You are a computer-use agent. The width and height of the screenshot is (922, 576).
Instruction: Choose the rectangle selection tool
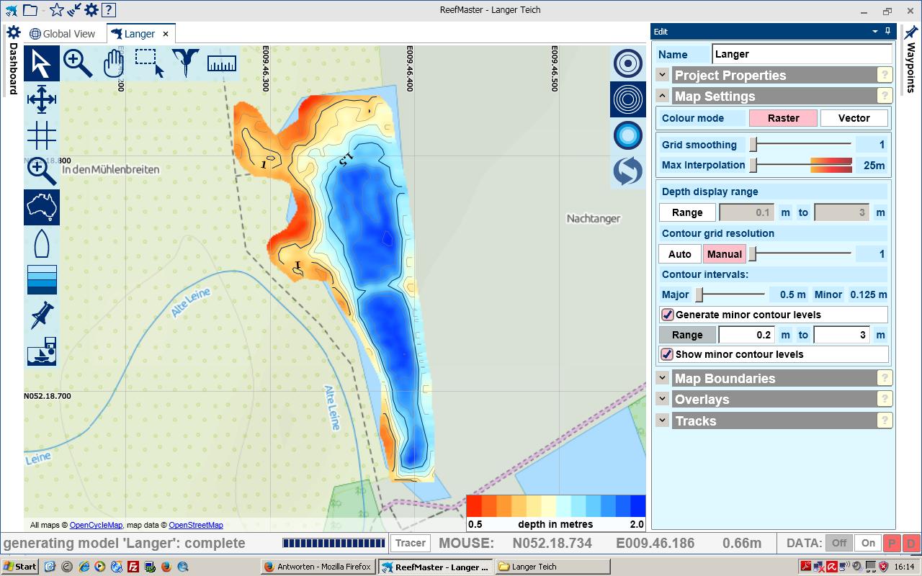(149, 63)
